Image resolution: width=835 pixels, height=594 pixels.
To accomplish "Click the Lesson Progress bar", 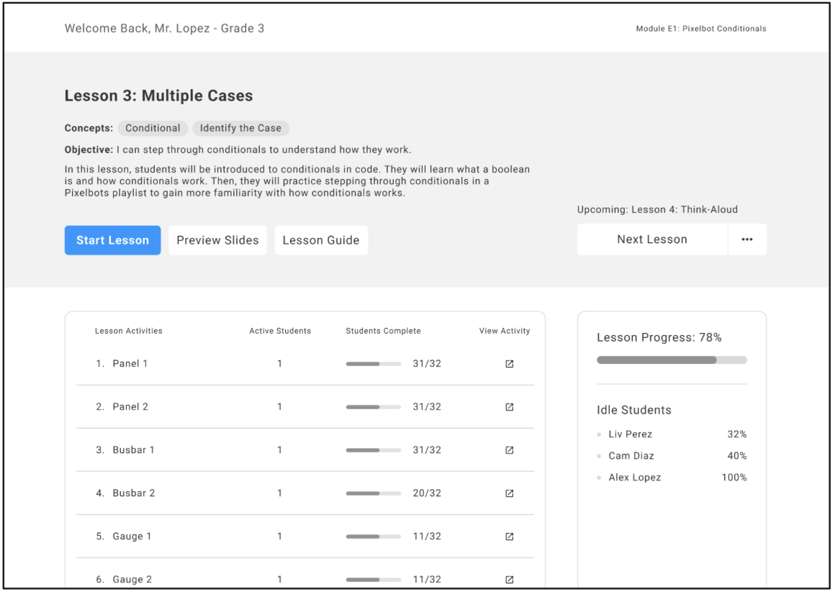I will point(671,360).
